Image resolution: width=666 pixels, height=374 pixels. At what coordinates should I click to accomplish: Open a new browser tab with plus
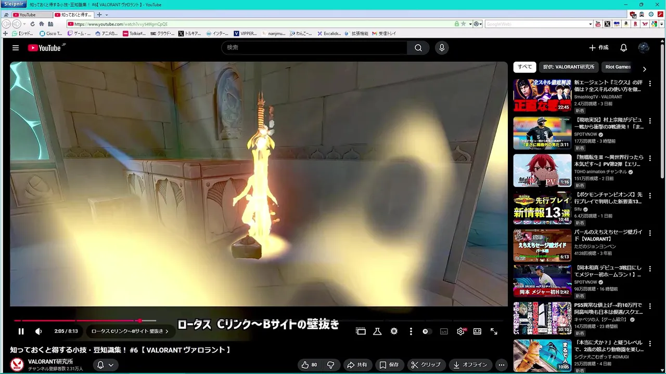tap(99, 15)
